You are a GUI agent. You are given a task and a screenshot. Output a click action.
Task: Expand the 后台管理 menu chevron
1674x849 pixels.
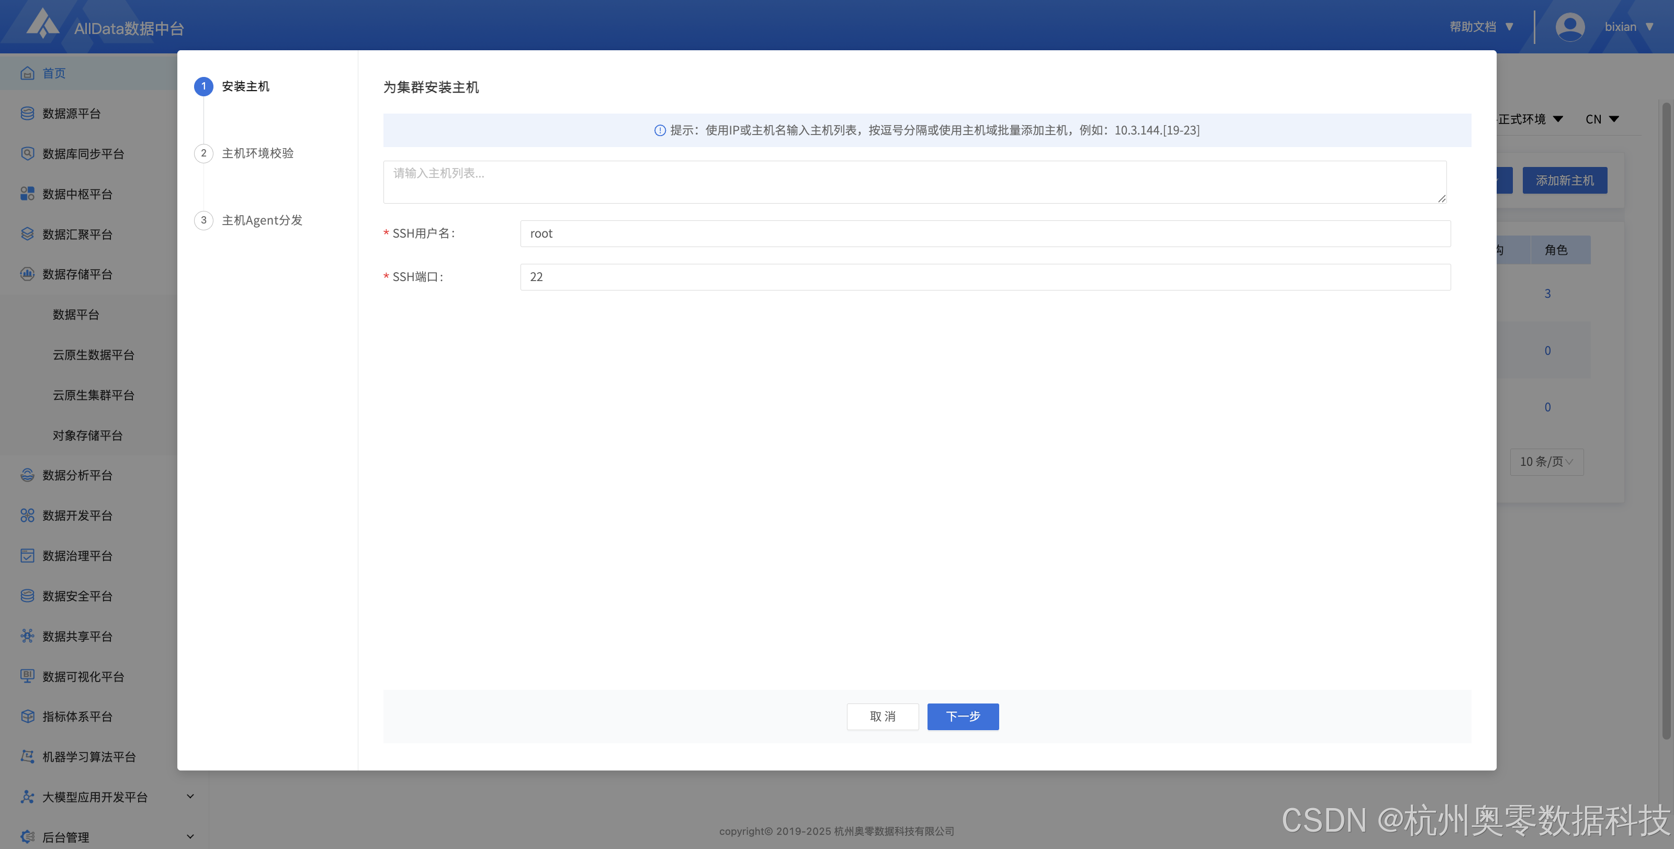(190, 836)
